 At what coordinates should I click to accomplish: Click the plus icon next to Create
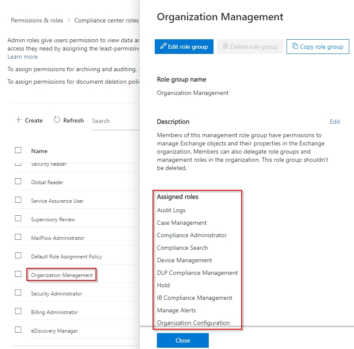[18, 120]
